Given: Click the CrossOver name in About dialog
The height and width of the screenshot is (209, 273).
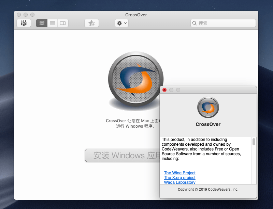Looking at the screenshot, I should click(x=208, y=124).
